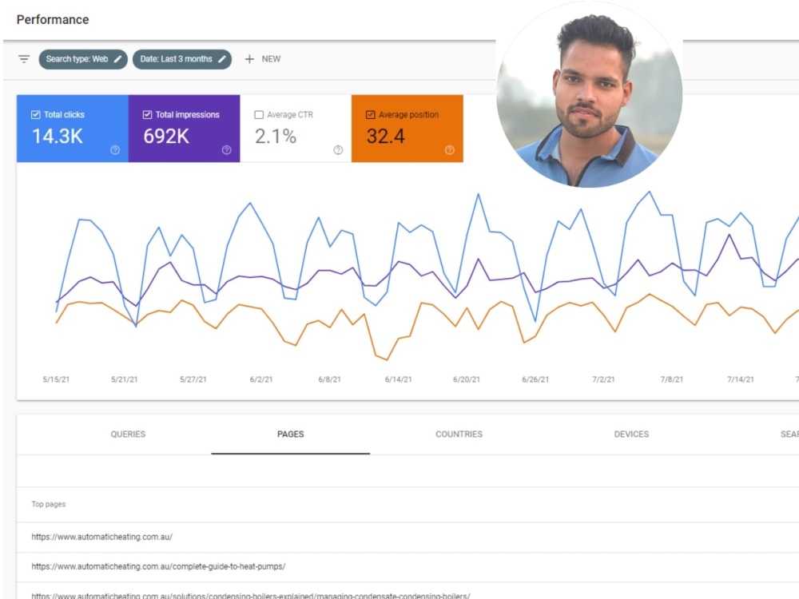Edit Search type pencil icon
This screenshot has width=799, height=599.
coord(117,59)
